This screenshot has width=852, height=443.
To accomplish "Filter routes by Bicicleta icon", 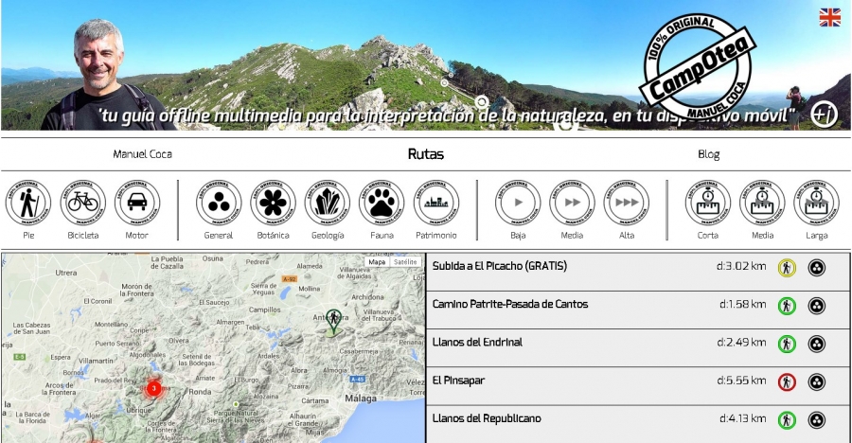I will 82,203.
